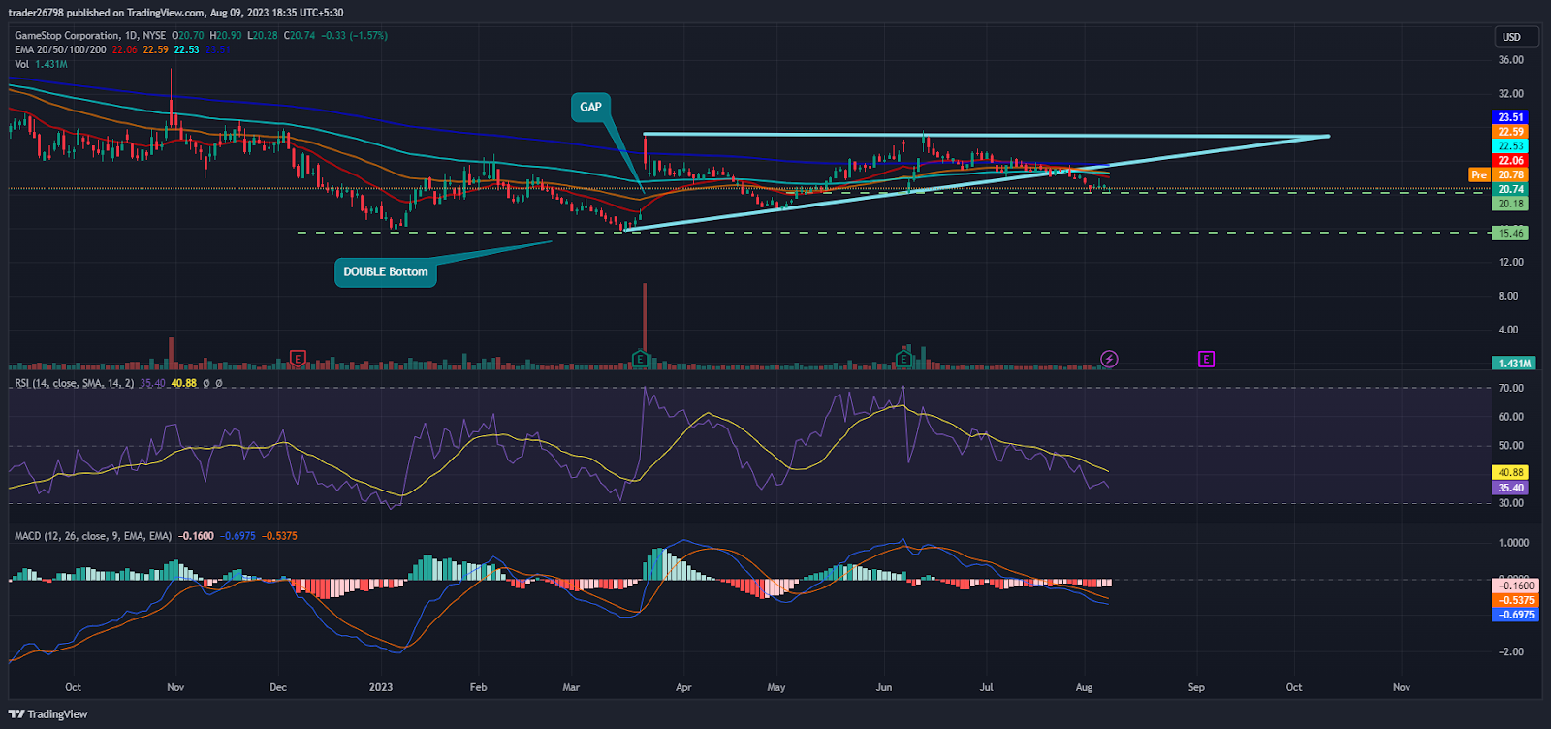Click the trader26798 published on TradingView.com header
This screenshot has height=729, width=1551.
pyautogui.click(x=174, y=13)
